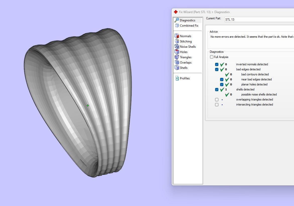Select the Holes fix page
Screen dimensions: 294x206
pyautogui.click(x=184, y=52)
